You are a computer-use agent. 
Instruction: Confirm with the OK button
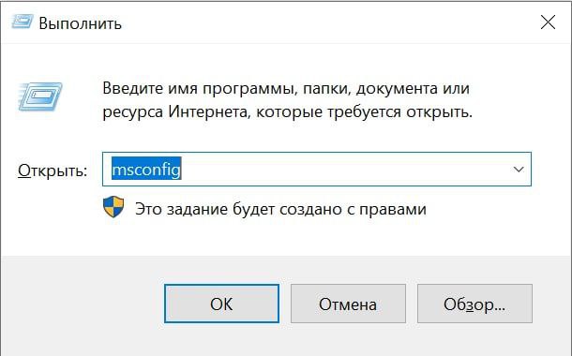pos(221,304)
